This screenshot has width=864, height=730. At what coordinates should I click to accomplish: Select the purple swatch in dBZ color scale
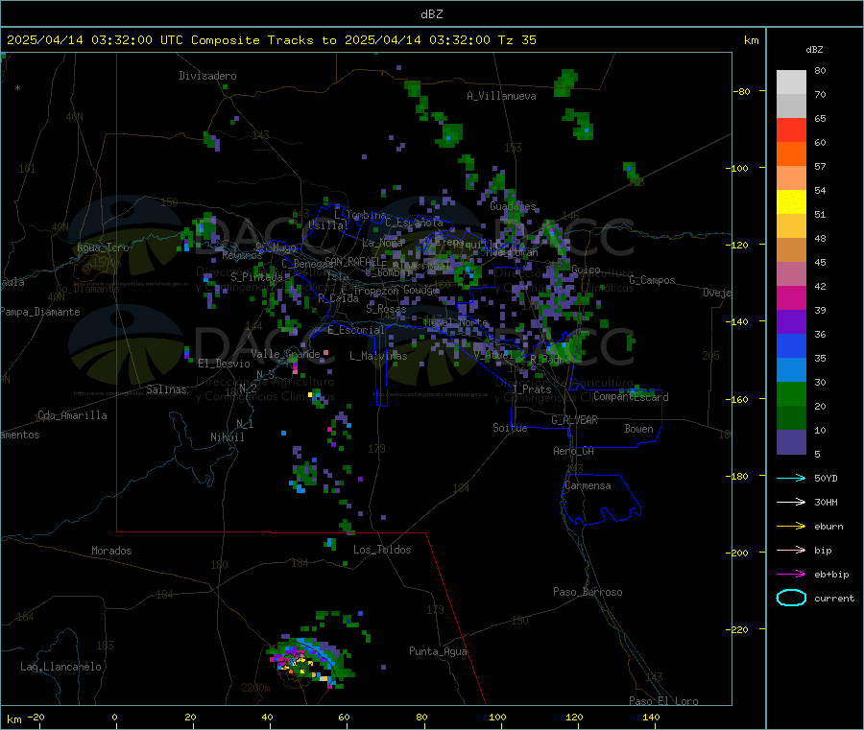(791, 322)
